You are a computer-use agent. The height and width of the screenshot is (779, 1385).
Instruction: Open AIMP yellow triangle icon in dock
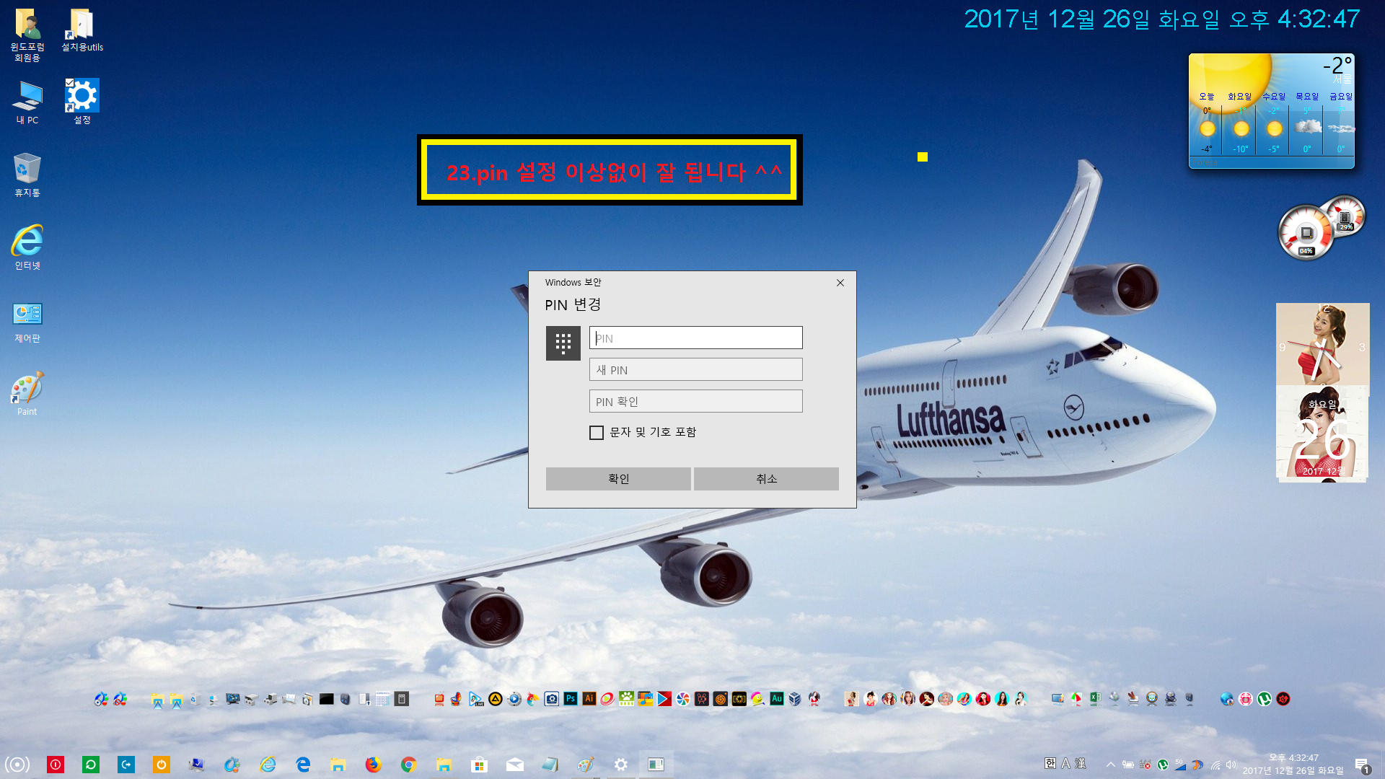(x=496, y=698)
